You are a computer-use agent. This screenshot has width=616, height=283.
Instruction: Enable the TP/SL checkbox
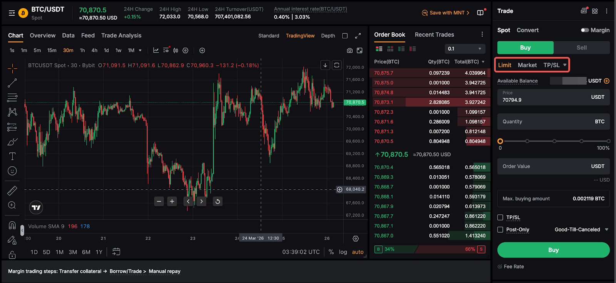500,217
